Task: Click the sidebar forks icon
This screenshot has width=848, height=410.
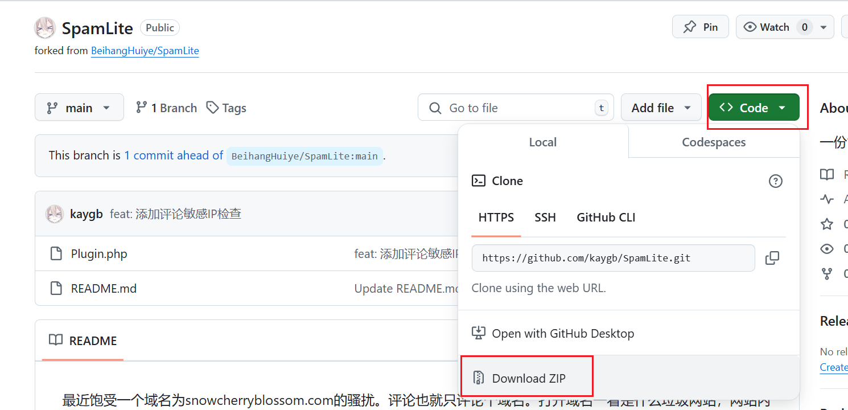Action: click(x=827, y=274)
